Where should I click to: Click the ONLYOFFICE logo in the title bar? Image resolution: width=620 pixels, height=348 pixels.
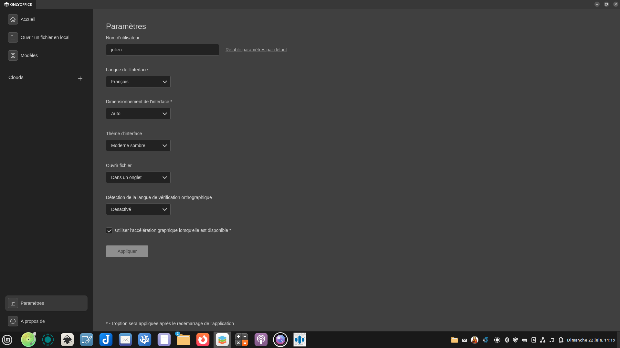[18, 5]
